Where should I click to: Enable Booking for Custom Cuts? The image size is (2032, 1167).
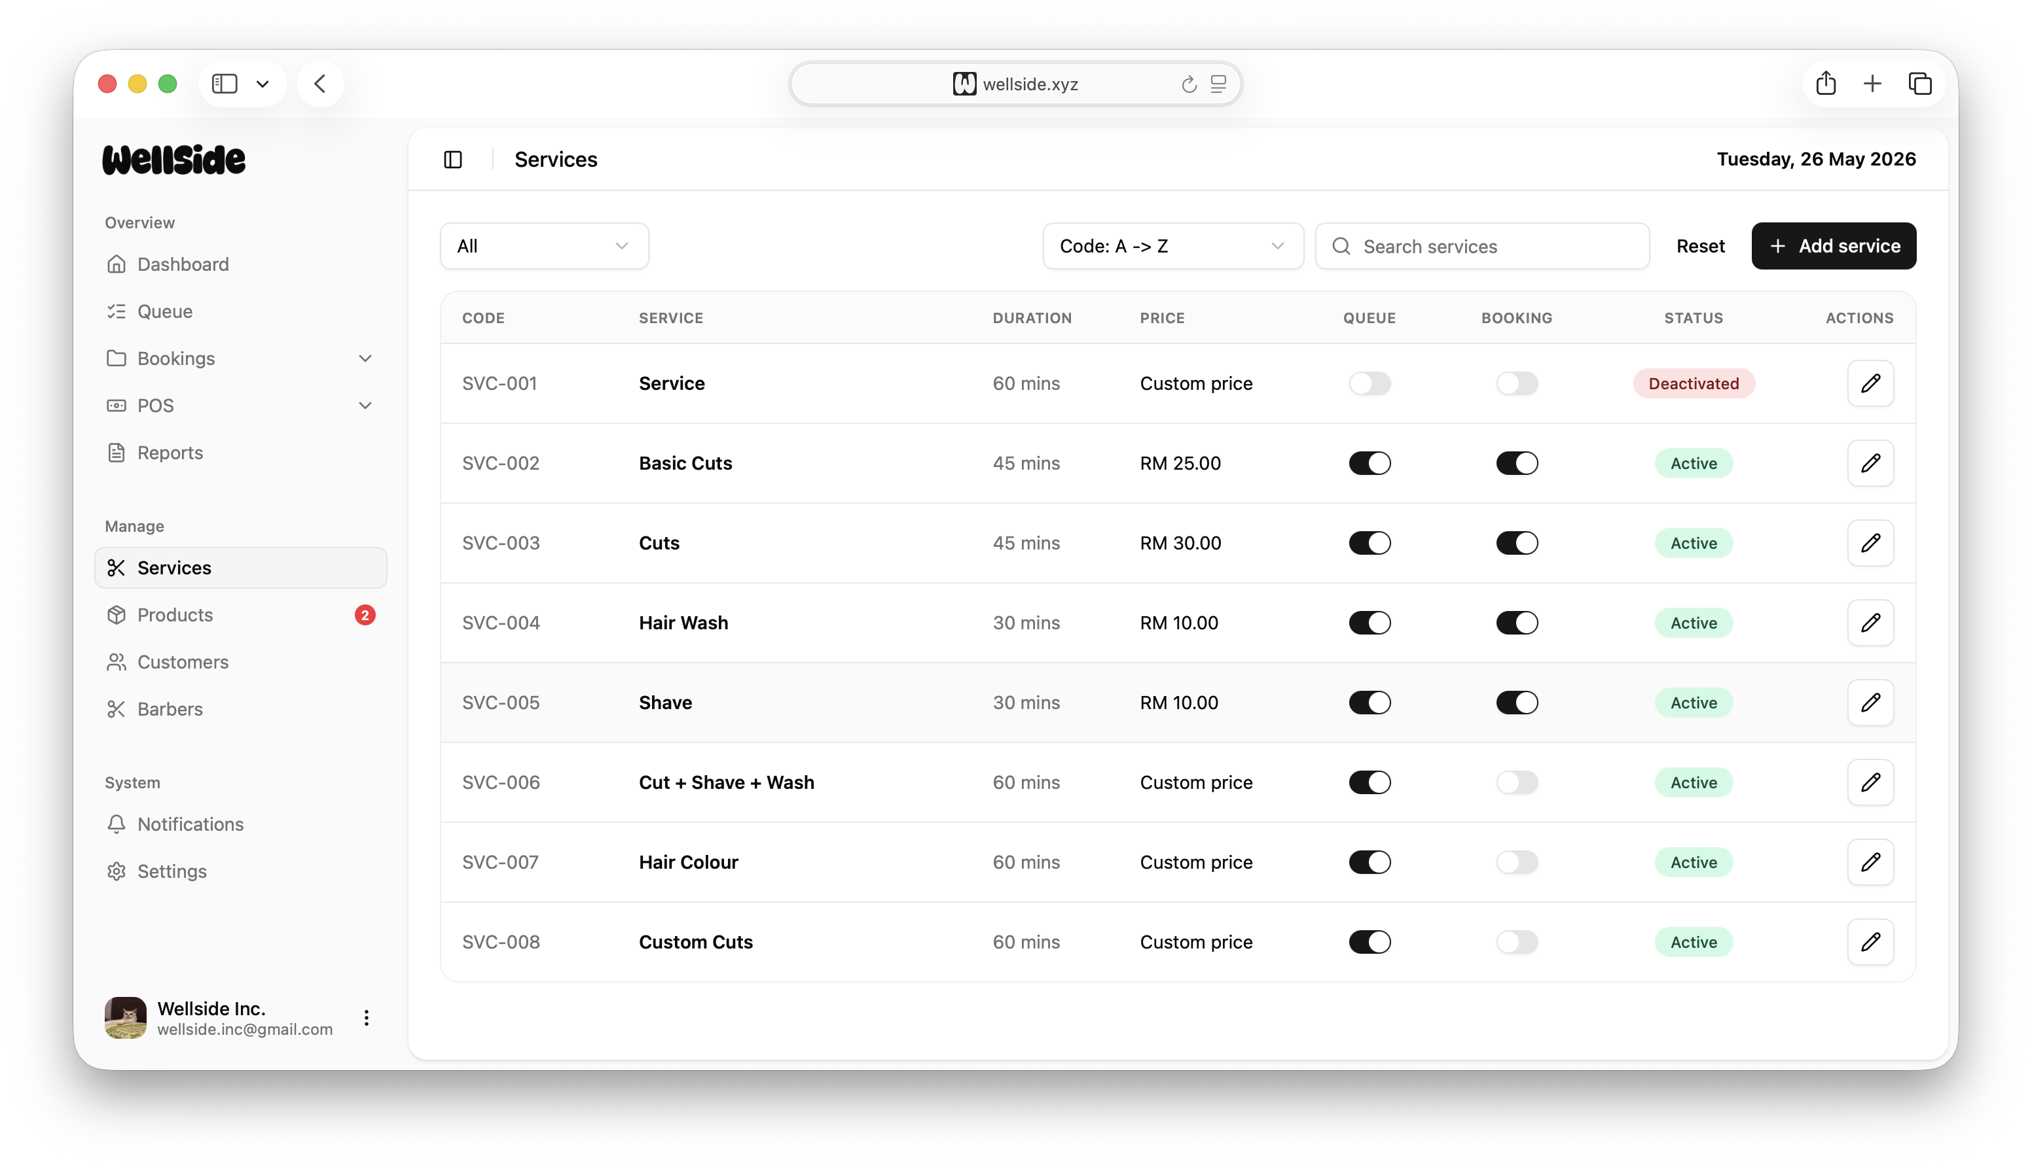click(x=1516, y=942)
